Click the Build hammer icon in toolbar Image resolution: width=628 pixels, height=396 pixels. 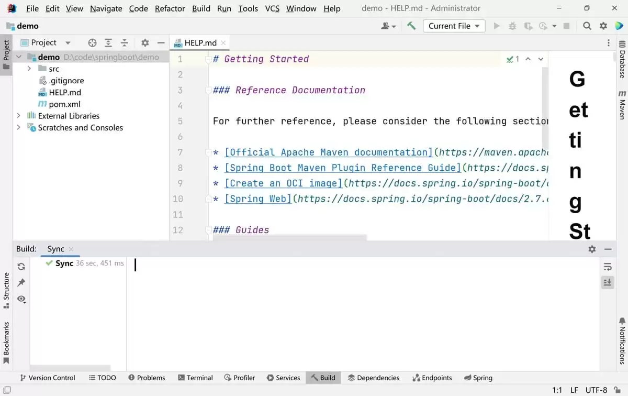(411, 26)
